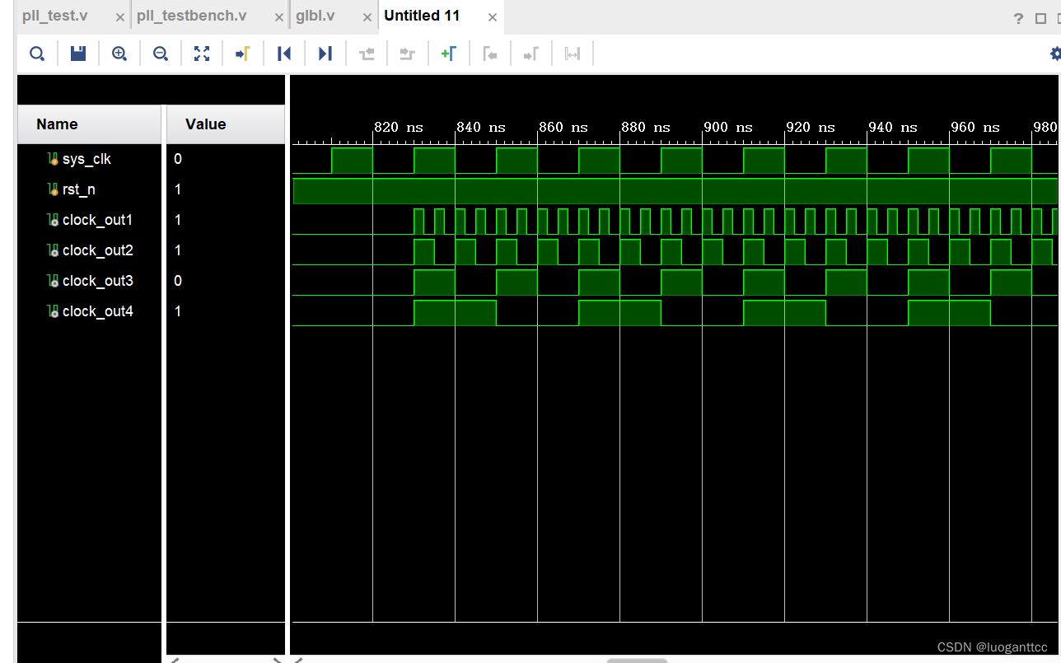Select the Untitled 11 waveform tab
The width and height of the screenshot is (1061, 663).
pyautogui.click(x=421, y=15)
